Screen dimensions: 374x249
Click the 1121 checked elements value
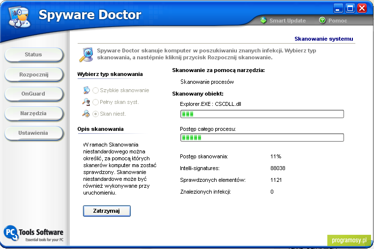(276, 180)
